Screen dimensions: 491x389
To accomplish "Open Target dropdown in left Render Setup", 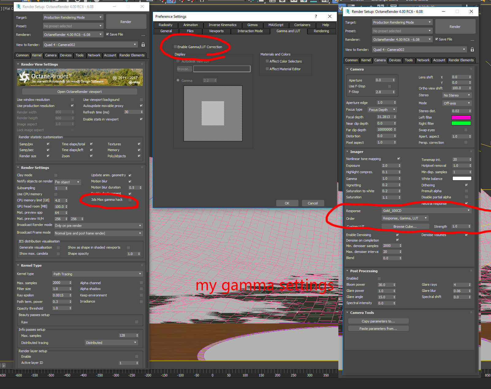I will point(73,17).
